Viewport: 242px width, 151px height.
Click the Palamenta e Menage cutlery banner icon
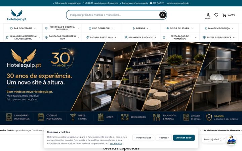157,117
